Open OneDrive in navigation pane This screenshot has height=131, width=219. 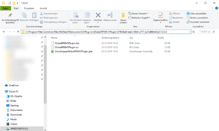(x=14, y=85)
